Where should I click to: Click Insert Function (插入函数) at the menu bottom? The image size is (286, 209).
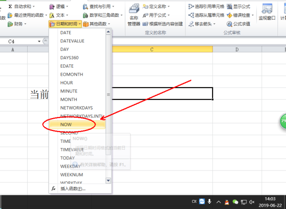tap(72, 189)
